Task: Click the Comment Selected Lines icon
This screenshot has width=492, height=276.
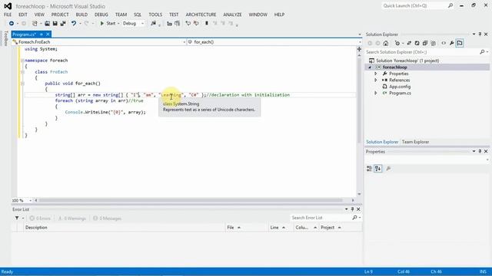Action: pos(188,24)
